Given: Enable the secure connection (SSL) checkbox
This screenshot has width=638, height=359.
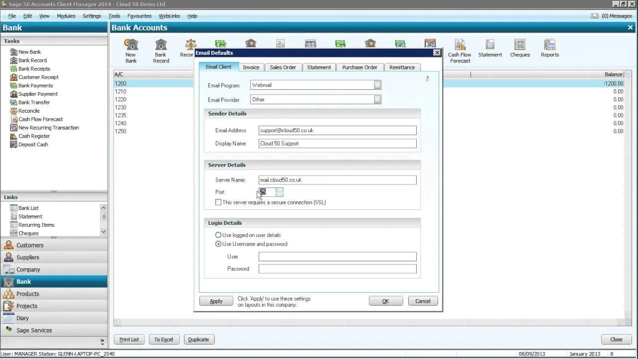Looking at the screenshot, I should (x=218, y=202).
